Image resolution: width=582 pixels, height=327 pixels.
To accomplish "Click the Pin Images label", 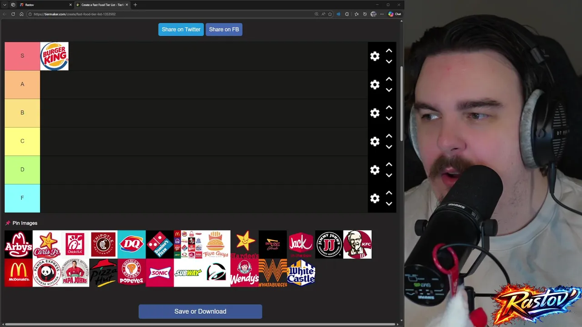I will point(25,223).
